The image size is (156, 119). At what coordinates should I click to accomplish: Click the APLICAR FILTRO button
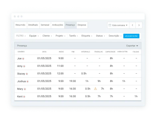tap(131, 36)
